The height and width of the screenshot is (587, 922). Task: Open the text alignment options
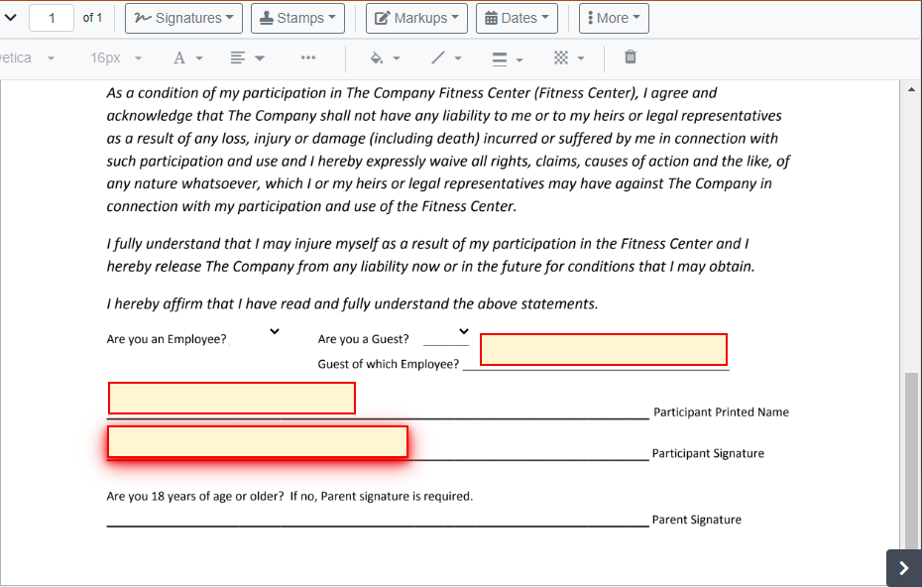241,58
